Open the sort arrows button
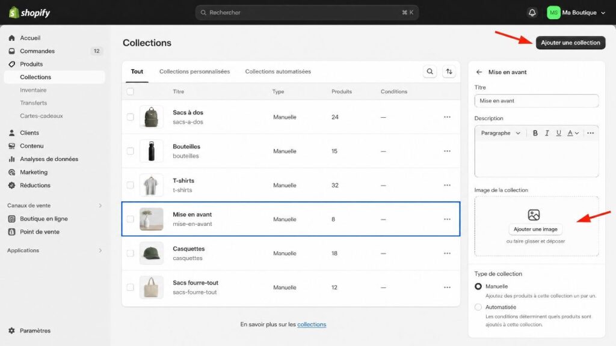Viewport: 616px width, 346px height. coord(449,71)
